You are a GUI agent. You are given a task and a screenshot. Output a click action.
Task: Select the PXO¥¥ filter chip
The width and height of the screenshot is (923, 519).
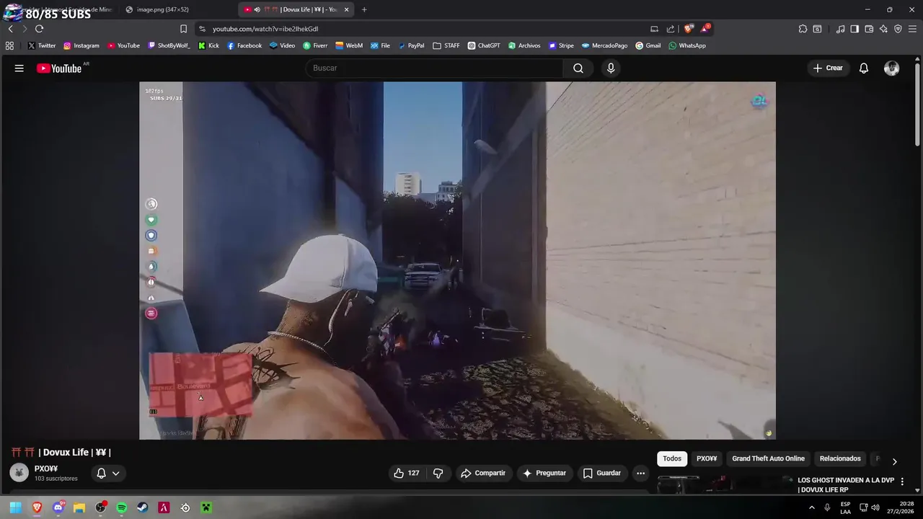pyautogui.click(x=707, y=458)
